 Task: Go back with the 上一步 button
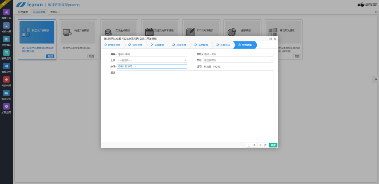[251, 145]
